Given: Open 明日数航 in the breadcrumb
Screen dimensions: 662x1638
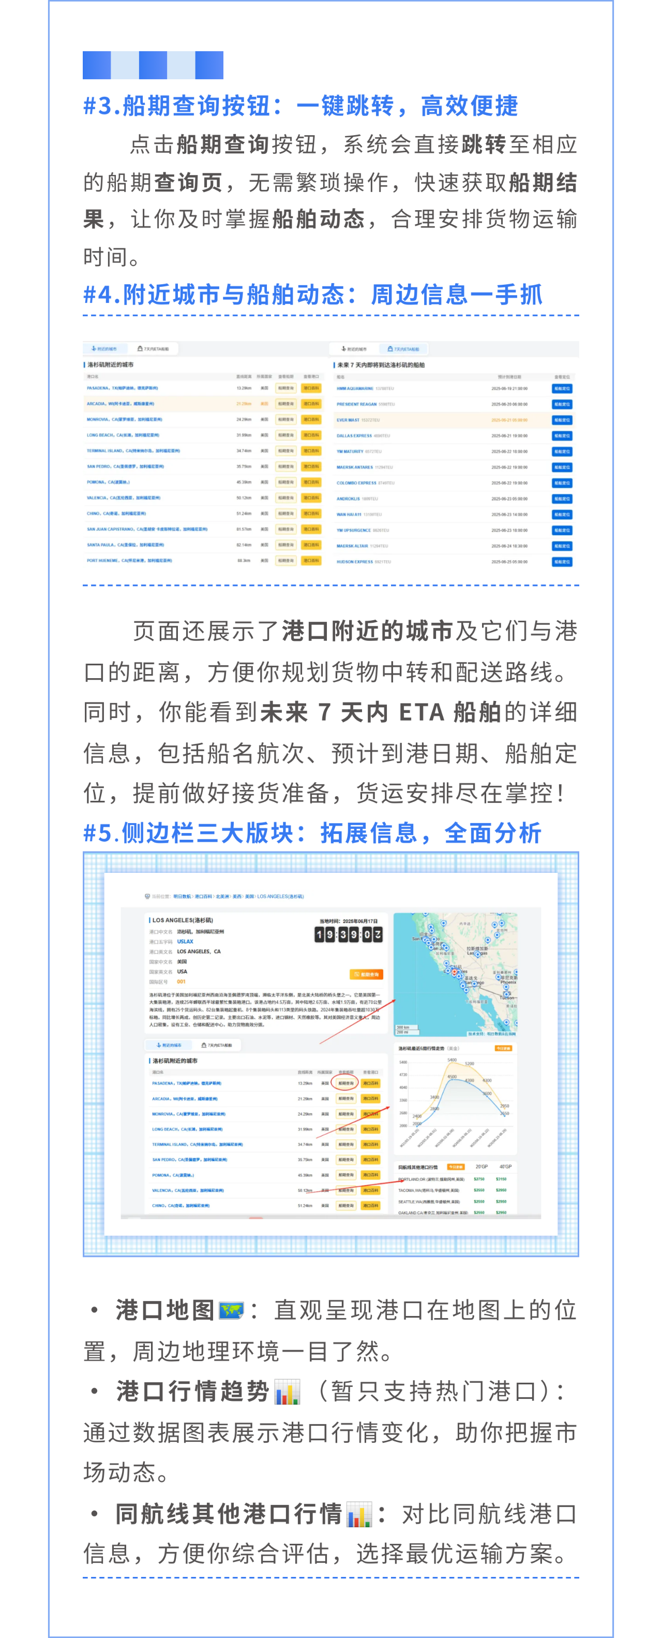Looking at the screenshot, I should (183, 896).
